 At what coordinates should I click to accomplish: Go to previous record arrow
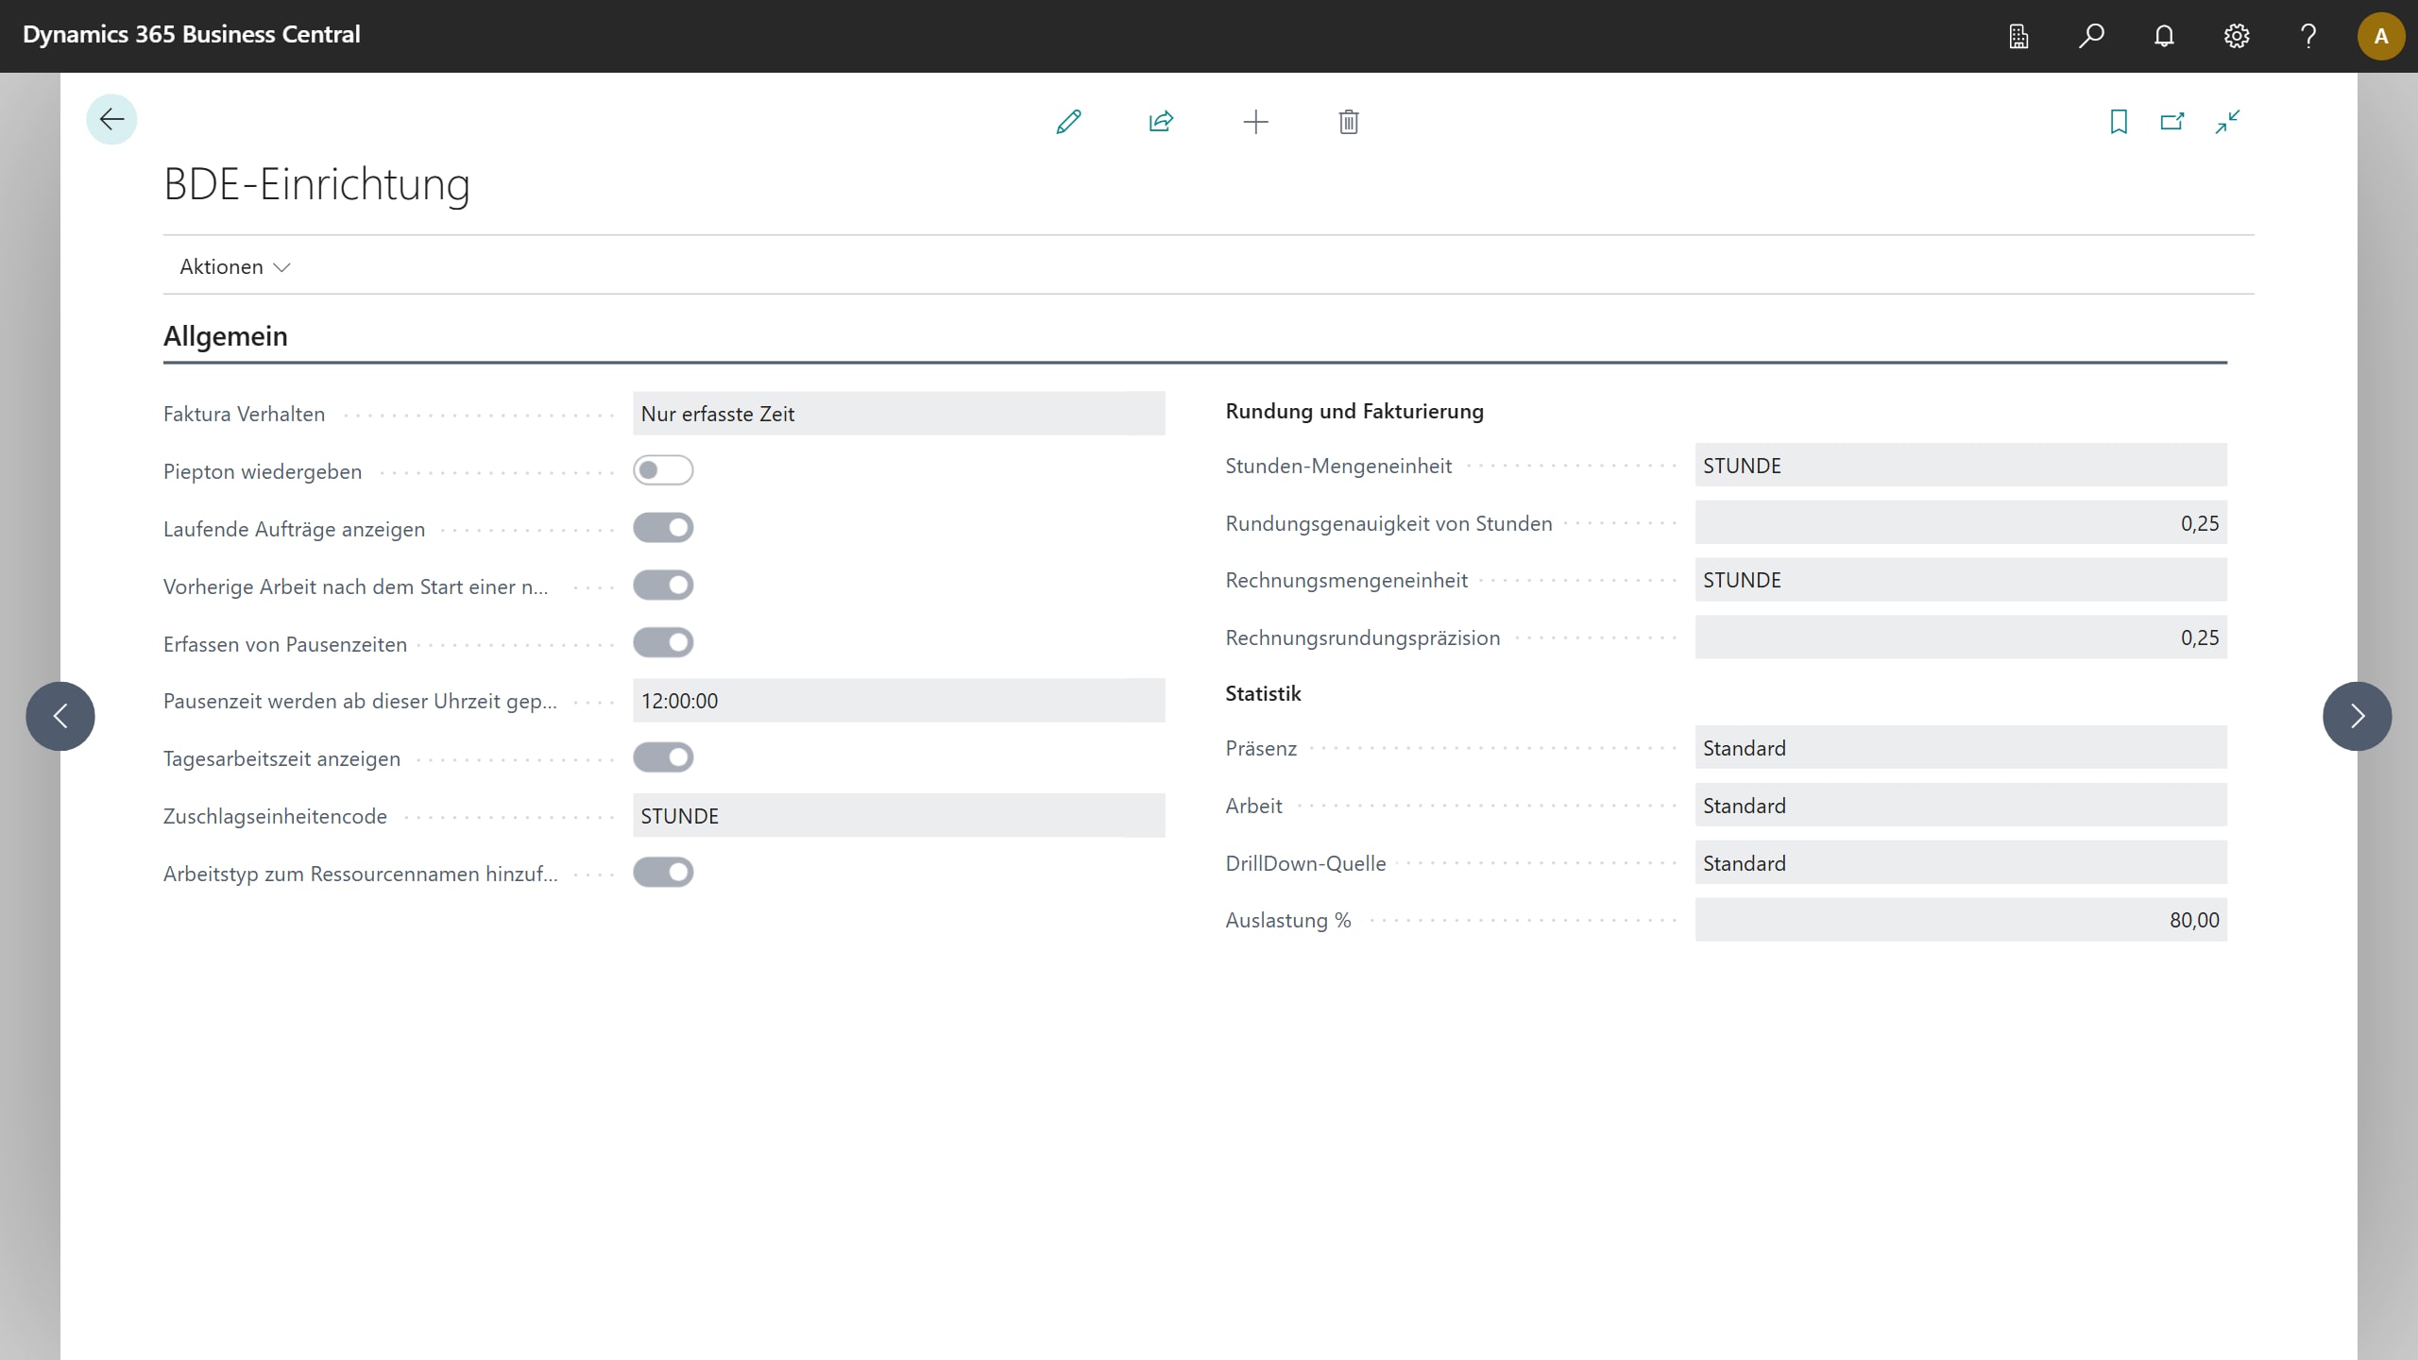coord(60,716)
